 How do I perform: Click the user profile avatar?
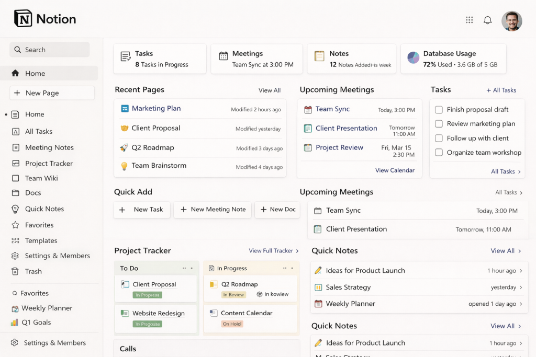point(511,21)
